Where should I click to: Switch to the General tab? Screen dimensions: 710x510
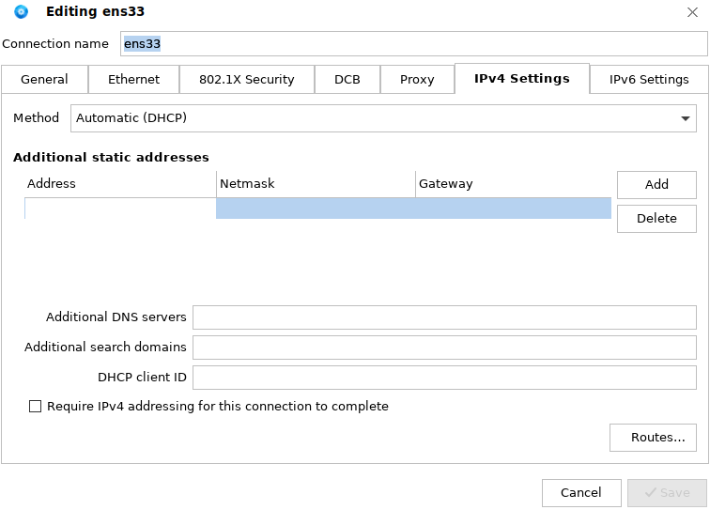click(44, 80)
